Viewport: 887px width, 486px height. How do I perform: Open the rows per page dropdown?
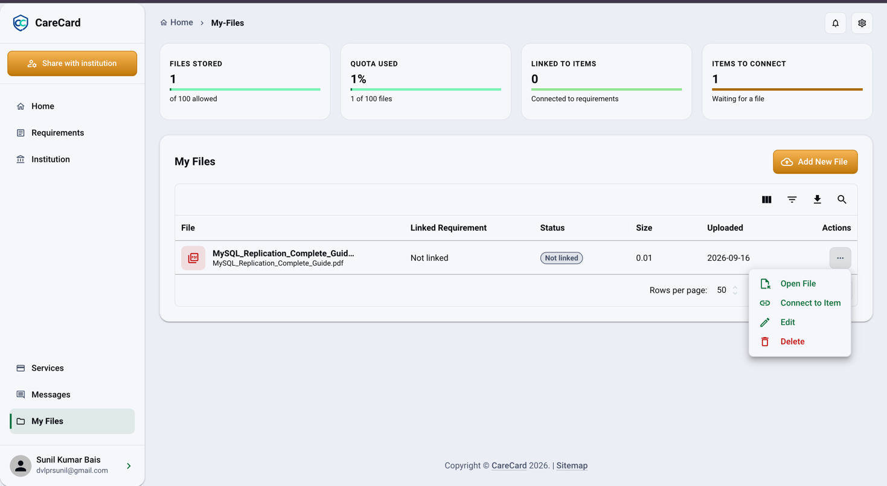click(x=727, y=290)
